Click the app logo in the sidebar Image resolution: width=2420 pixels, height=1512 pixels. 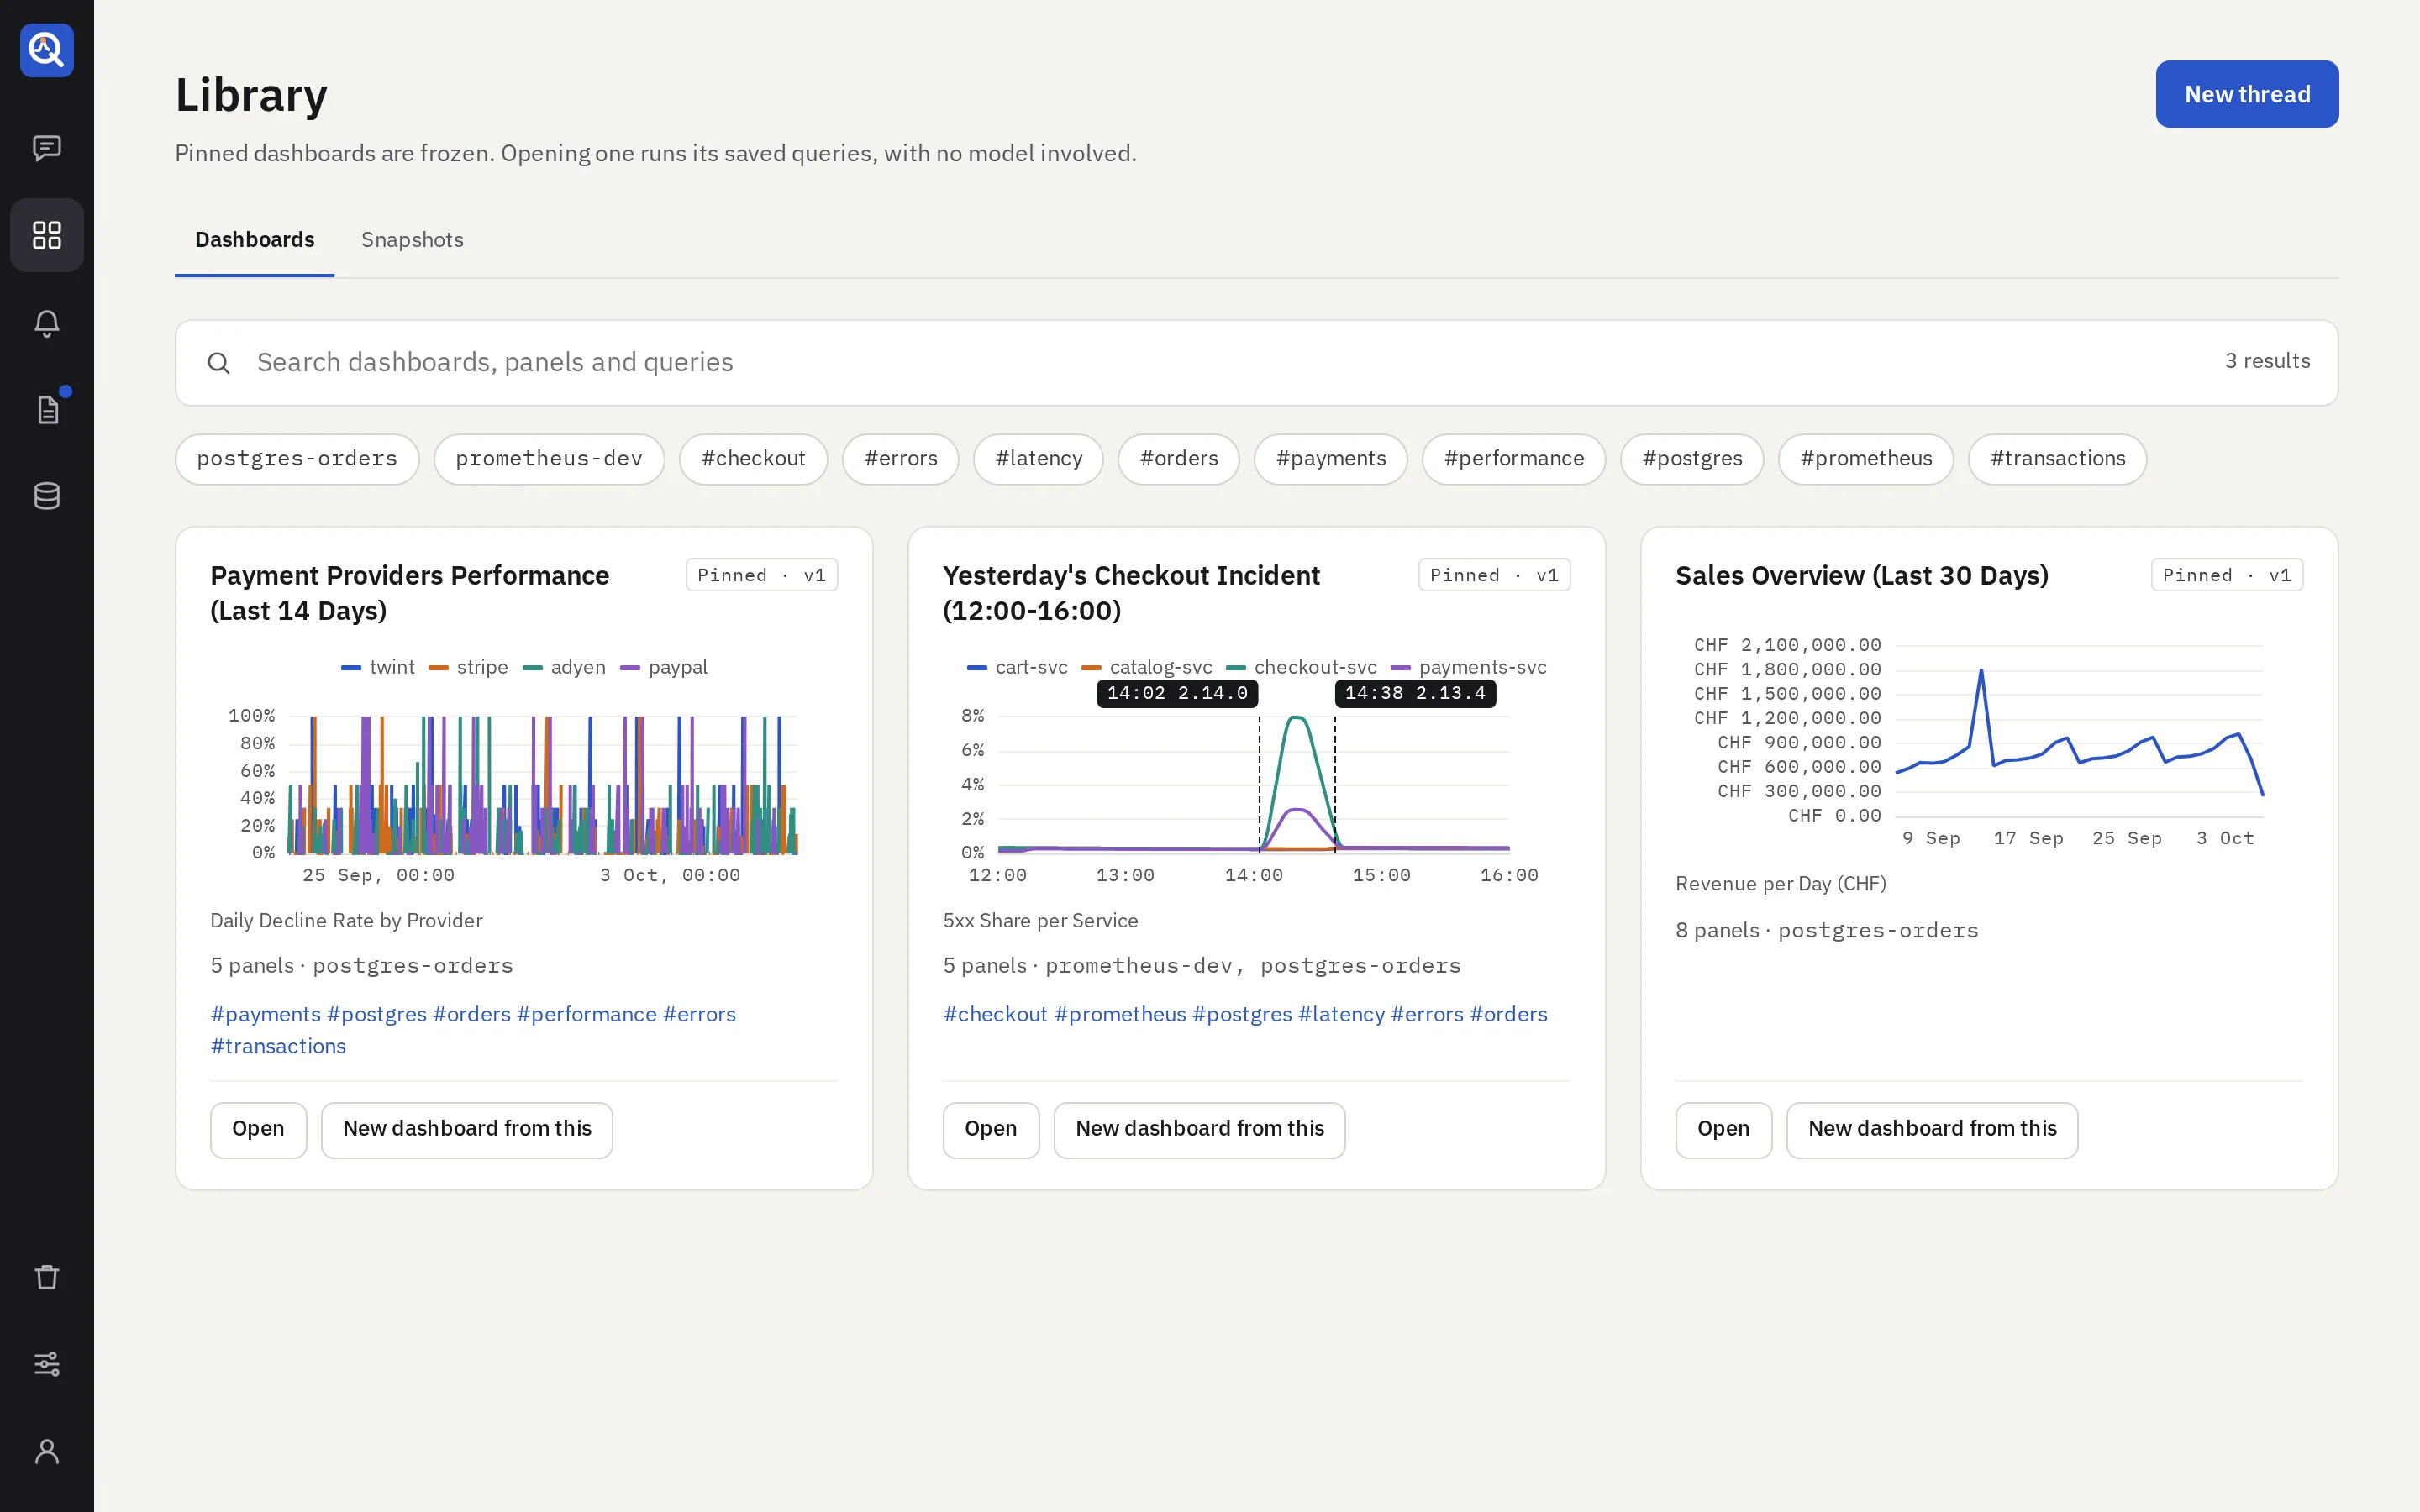pyautogui.click(x=47, y=50)
